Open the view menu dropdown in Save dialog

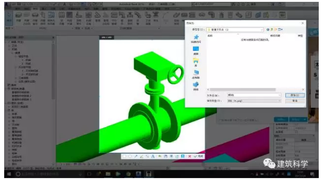[280, 30]
